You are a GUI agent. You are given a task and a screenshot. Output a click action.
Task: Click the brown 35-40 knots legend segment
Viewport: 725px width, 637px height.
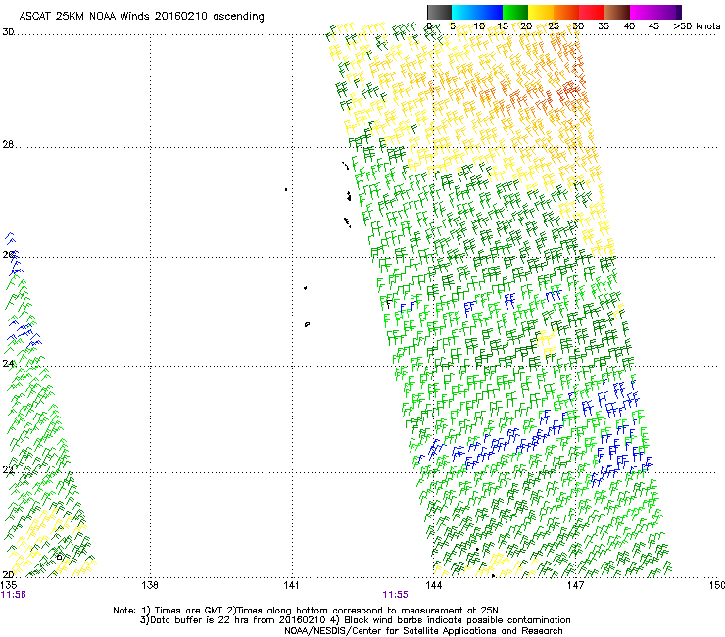coord(617,12)
